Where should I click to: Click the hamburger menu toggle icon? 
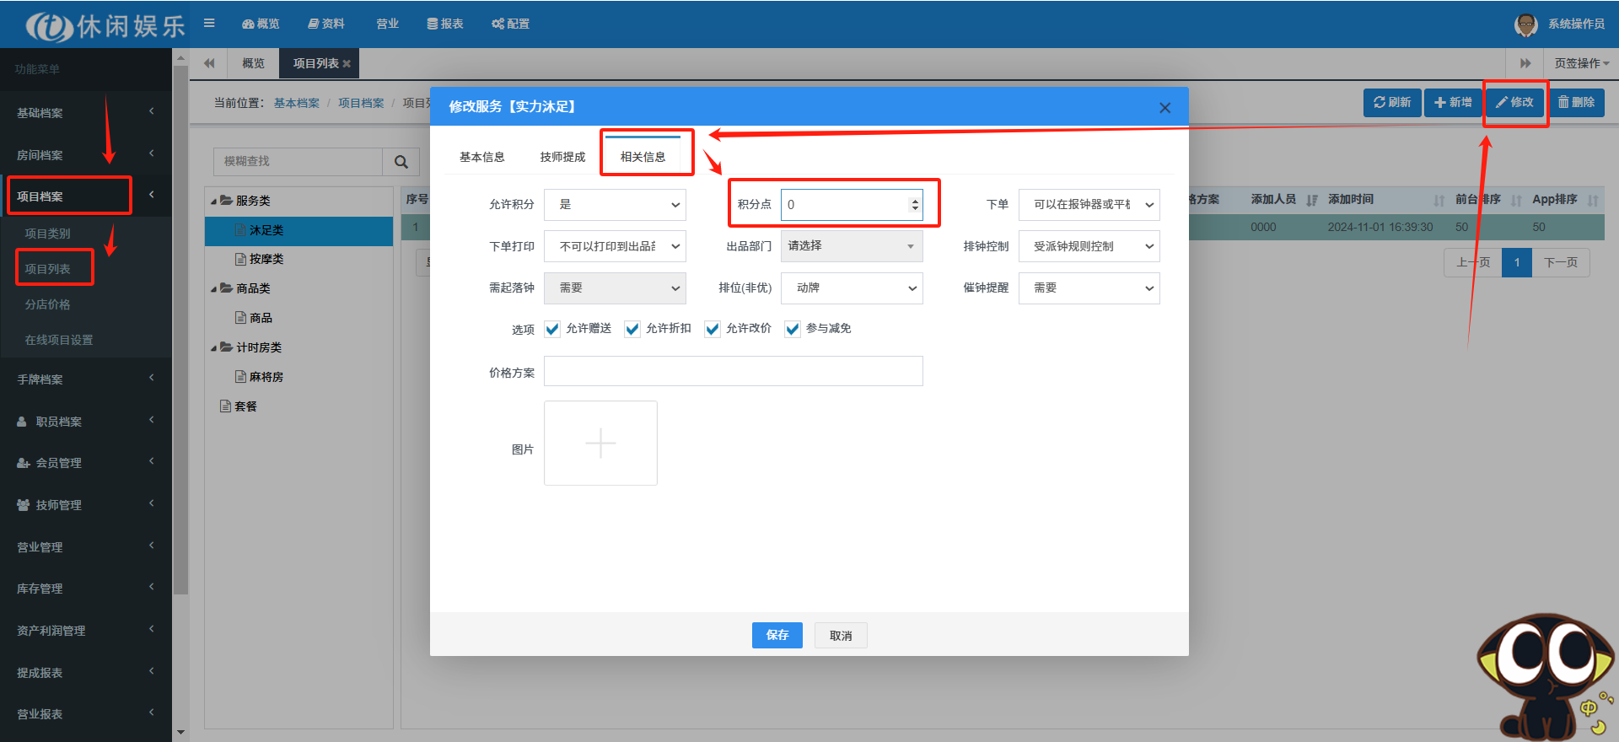[209, 24]
